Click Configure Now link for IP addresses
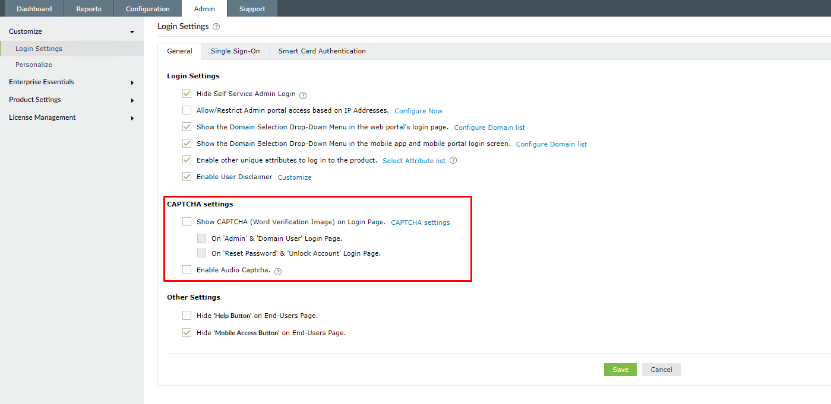The image size is (831, 404). (418, 111)
